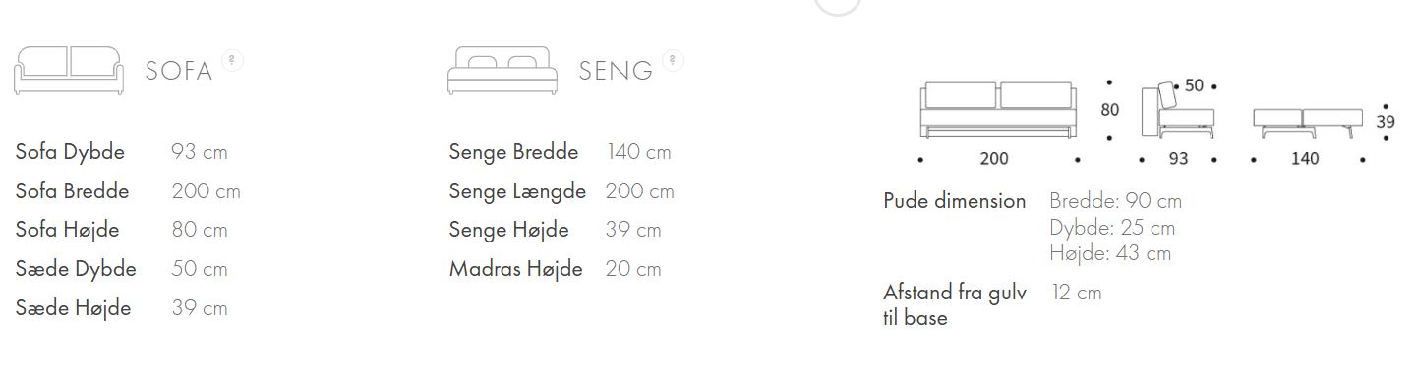Click the 12 cm distance value

(x=1077, y=292)
